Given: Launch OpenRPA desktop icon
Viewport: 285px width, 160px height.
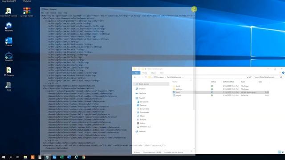Looking at the screenshot, I should click(9, 56).
